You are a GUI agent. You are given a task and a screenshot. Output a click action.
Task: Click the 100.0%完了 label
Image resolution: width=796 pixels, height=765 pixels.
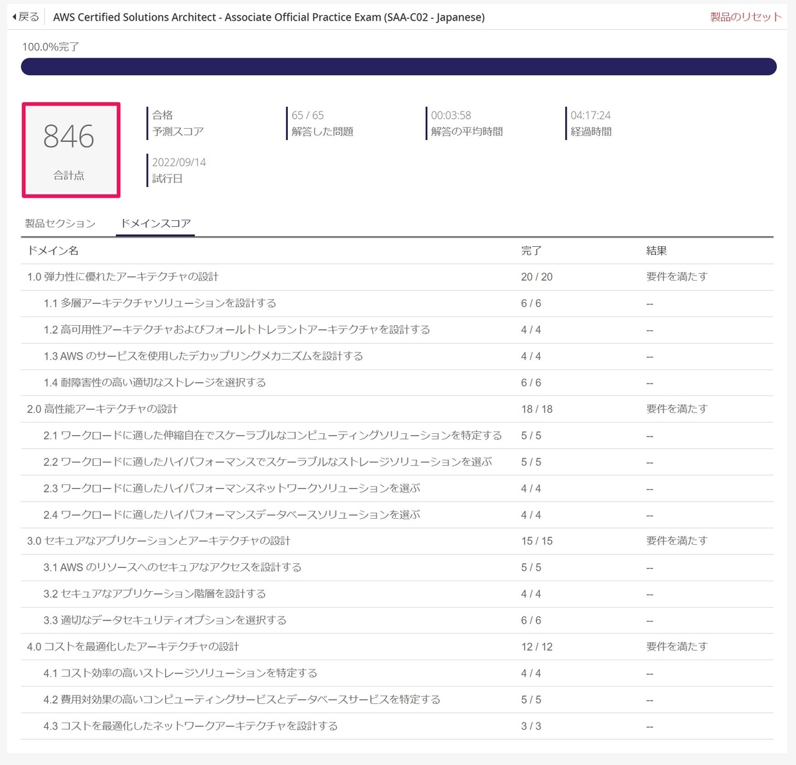tap(51, 47)
